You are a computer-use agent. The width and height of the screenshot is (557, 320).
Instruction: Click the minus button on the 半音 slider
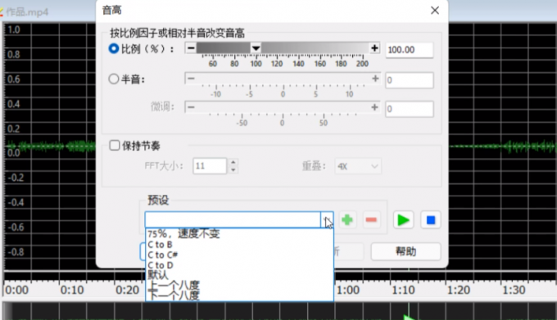coord(191,79)
